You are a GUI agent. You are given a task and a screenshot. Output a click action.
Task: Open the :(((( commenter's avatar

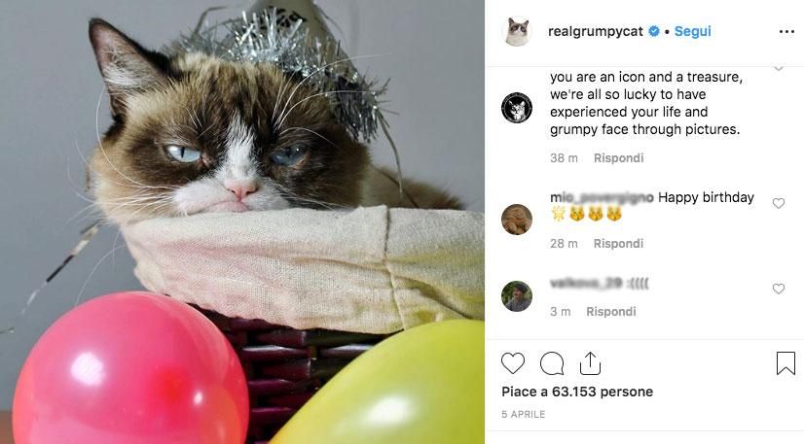coord(517,295)
